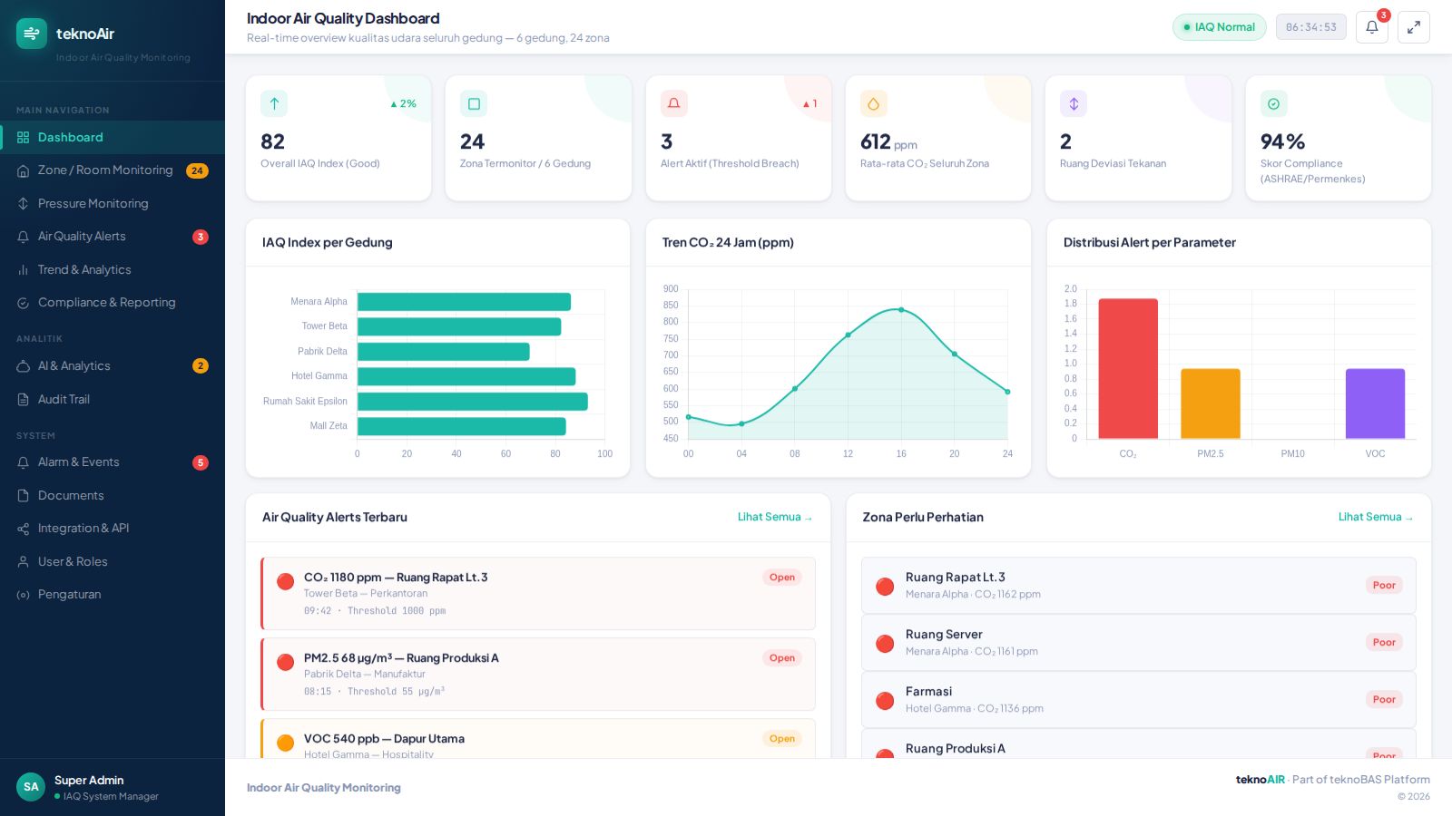Go to Zone / Room Monitoring
The image size is (1452, 816).
[113, 170]
